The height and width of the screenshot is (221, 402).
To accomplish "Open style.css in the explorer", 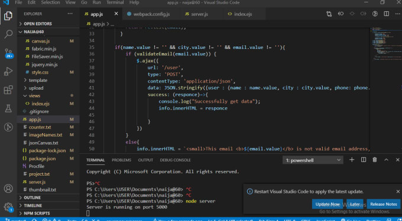I will pos(40,72).
